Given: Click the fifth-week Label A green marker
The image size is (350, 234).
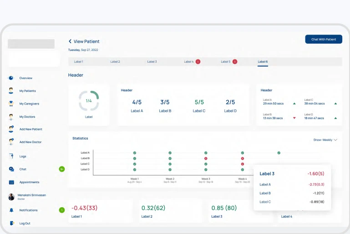Looking at the screenshot, I should pyautogui.click(x=279, y=153).
